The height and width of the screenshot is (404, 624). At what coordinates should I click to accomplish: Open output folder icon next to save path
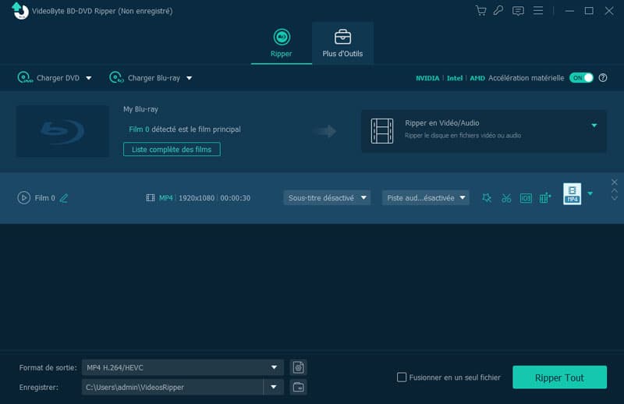click(297, 388)
